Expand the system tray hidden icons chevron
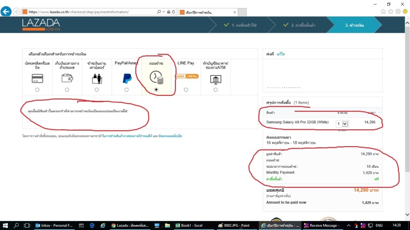Image resolution: width=410 pixels, height=230 pixels. [x=349, y=225]
